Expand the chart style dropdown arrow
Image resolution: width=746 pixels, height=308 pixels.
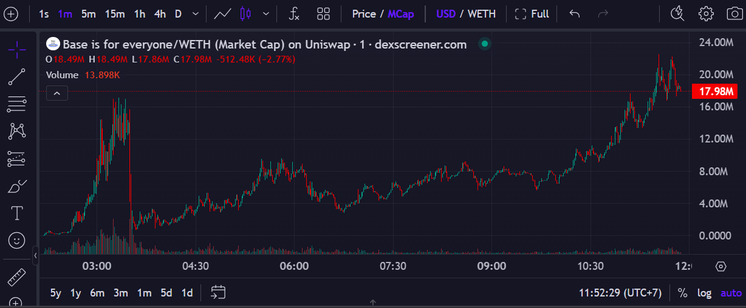point(265,13)
